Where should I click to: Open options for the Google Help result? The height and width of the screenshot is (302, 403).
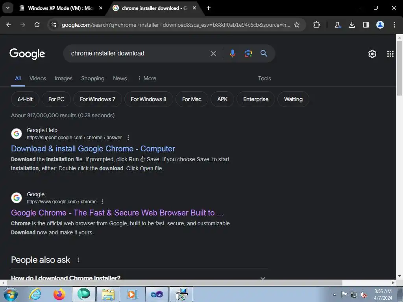tap(128, 138)
